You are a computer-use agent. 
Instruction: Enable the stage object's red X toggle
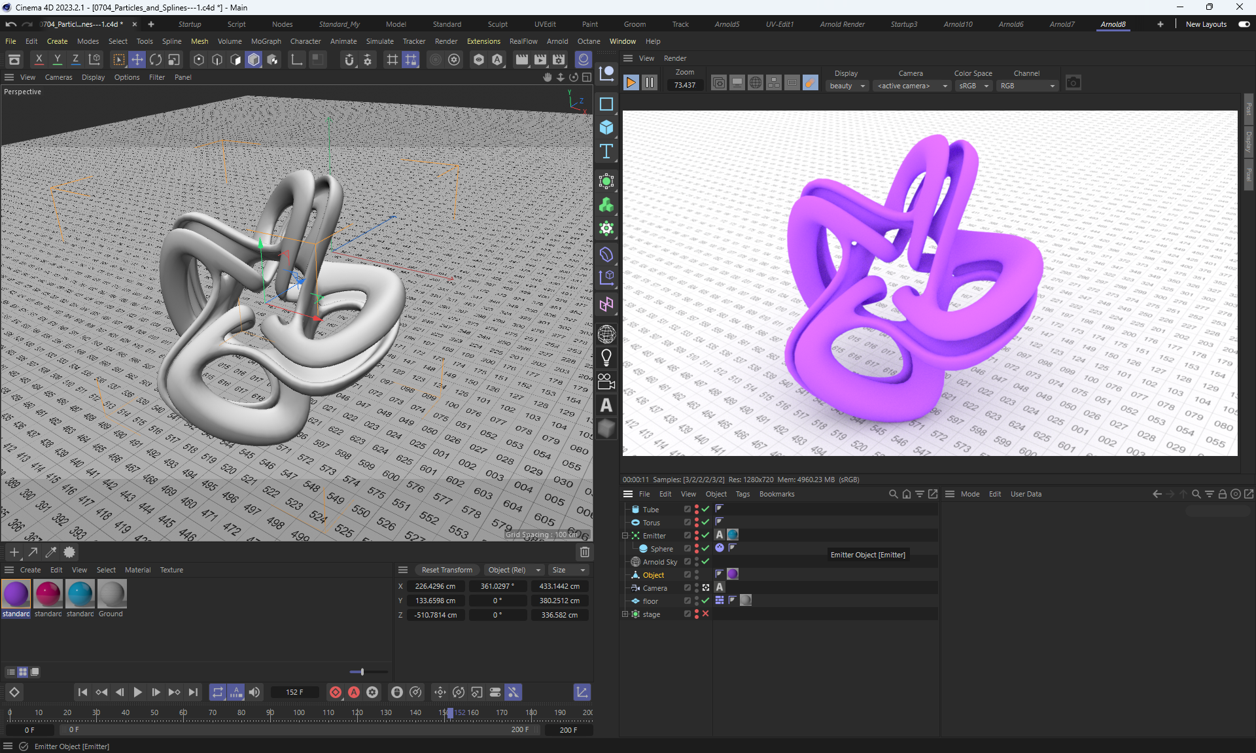tap(706, 614)
